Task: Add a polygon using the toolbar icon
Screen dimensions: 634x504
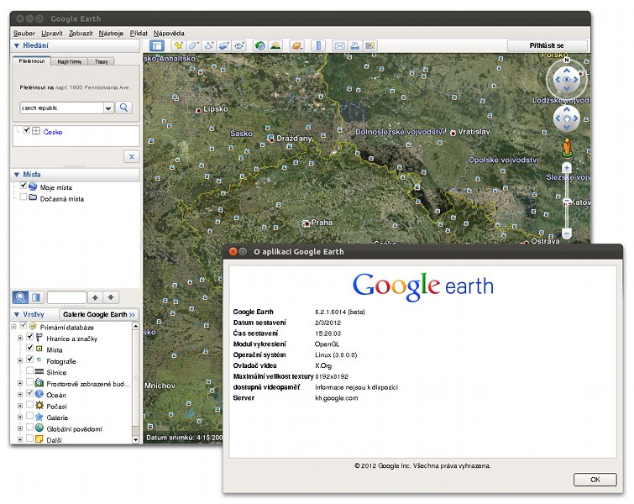Action: (x=193, y=45)
